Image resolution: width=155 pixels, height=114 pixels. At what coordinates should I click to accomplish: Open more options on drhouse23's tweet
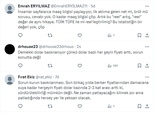(x=147, y=46)
